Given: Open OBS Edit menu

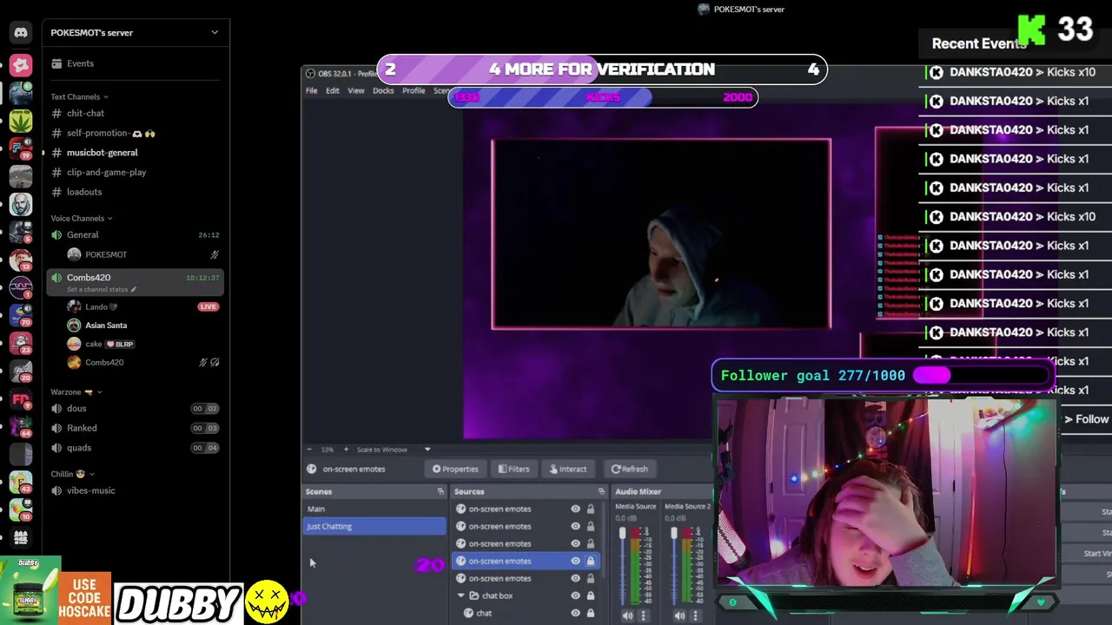Looking at the screenshot, I should click(x=333, y=91).
